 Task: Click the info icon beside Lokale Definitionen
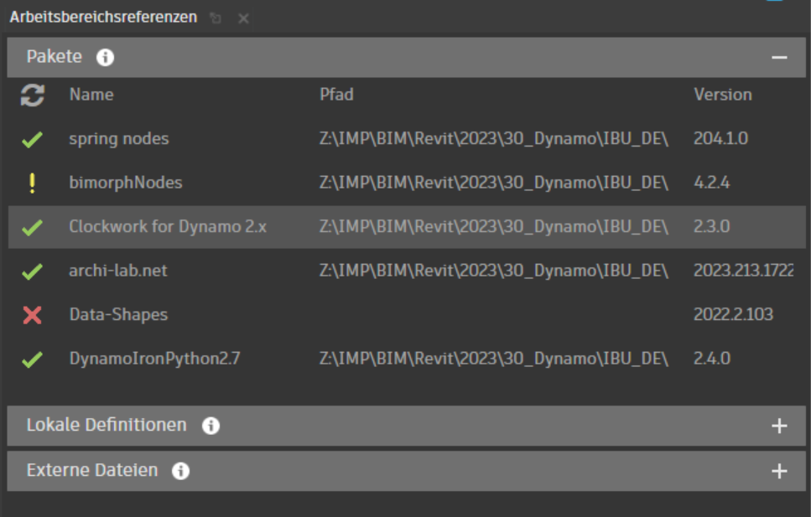[x=211, y=426]
